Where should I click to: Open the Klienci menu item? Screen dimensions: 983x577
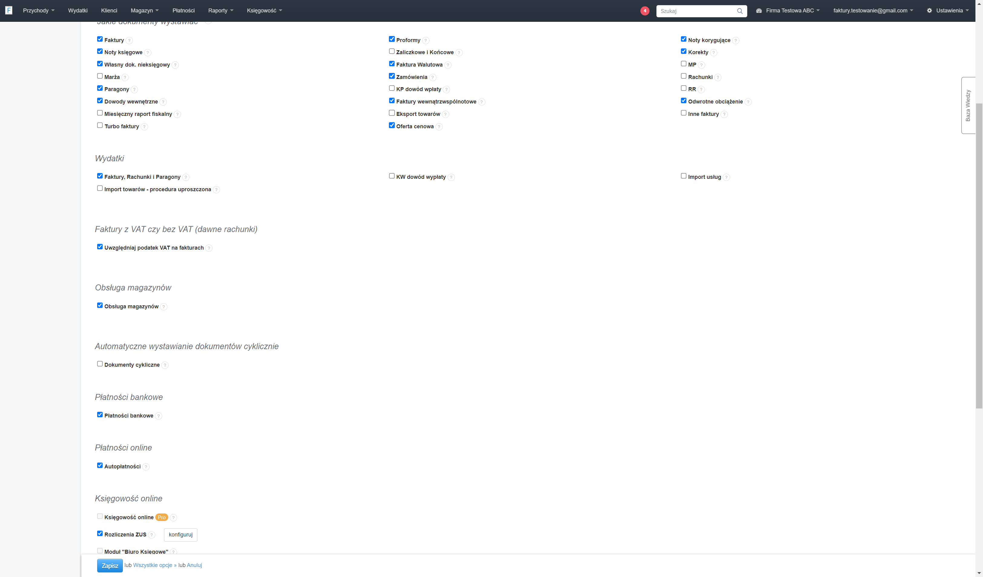pyautogui.click(x=109, y=11)
